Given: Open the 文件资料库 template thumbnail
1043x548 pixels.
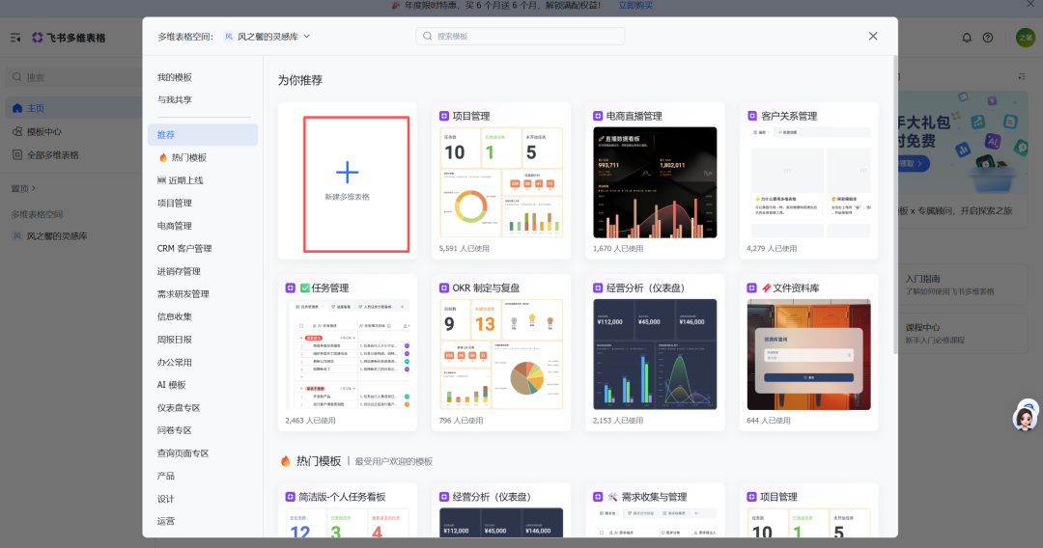Looking at the screenshot, I should tap(808, 354).
